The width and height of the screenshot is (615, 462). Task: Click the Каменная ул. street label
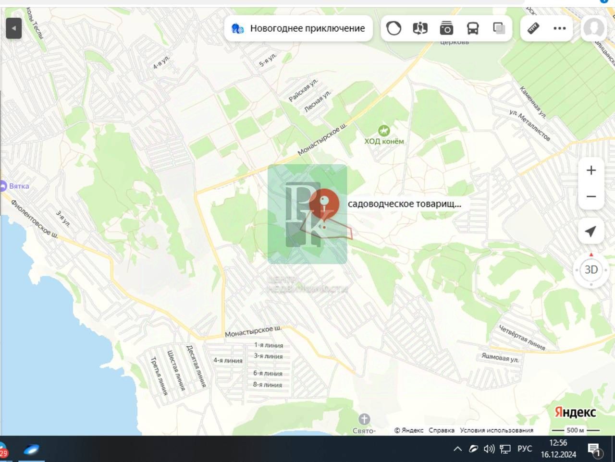pos(533,102)
